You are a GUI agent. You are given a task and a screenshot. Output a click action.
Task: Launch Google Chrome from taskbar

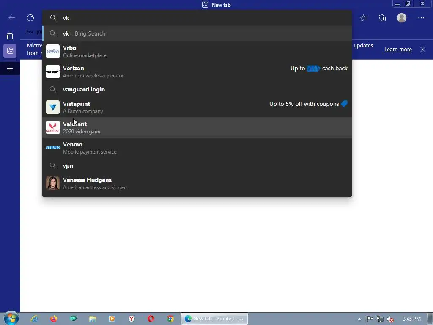tap(170, 319)
